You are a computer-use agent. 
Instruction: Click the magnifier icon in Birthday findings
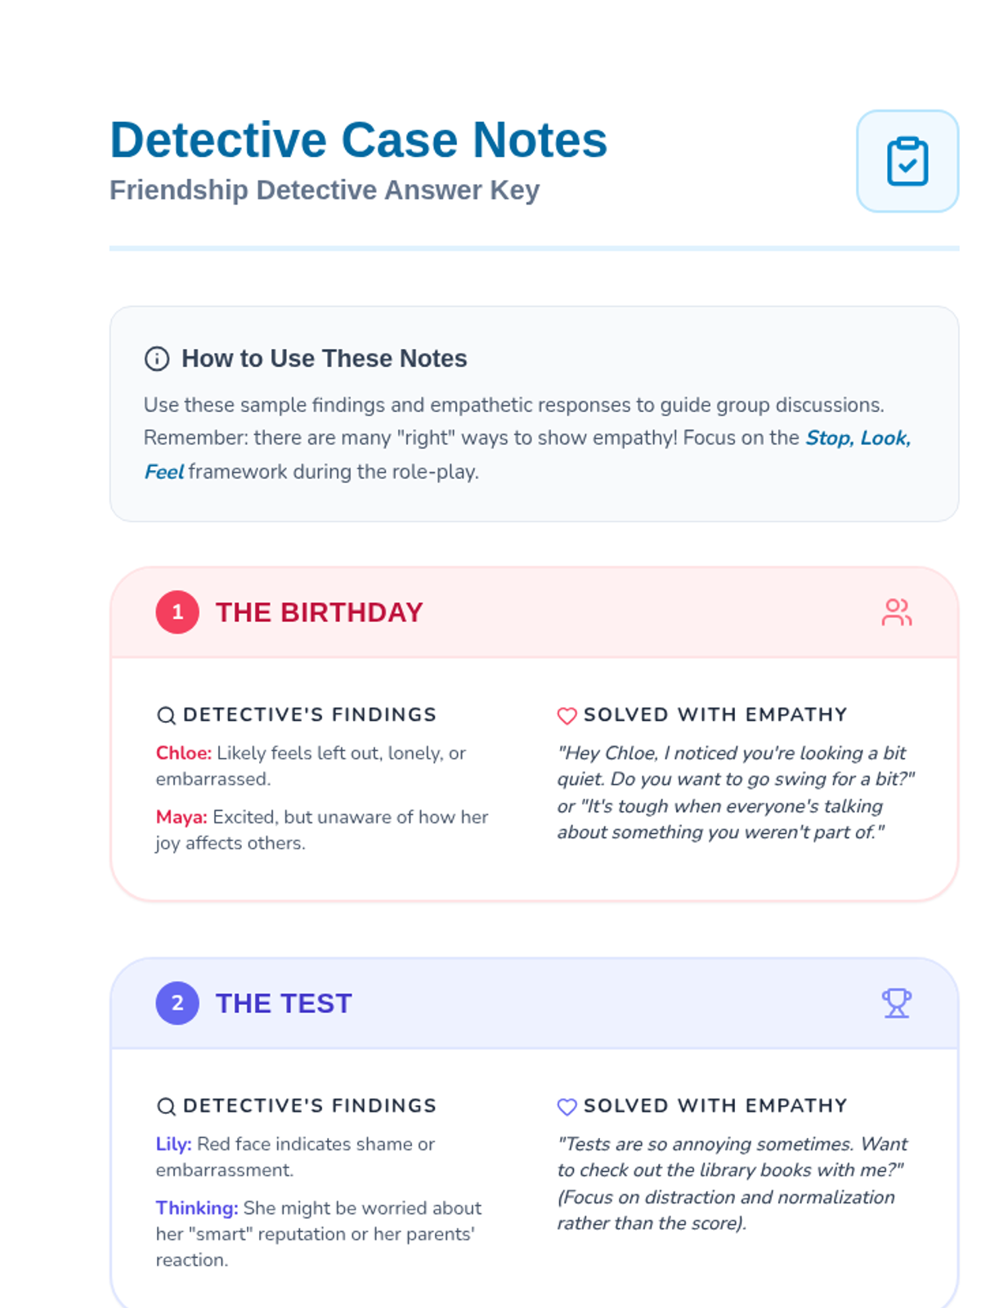[x=166, y=715]
